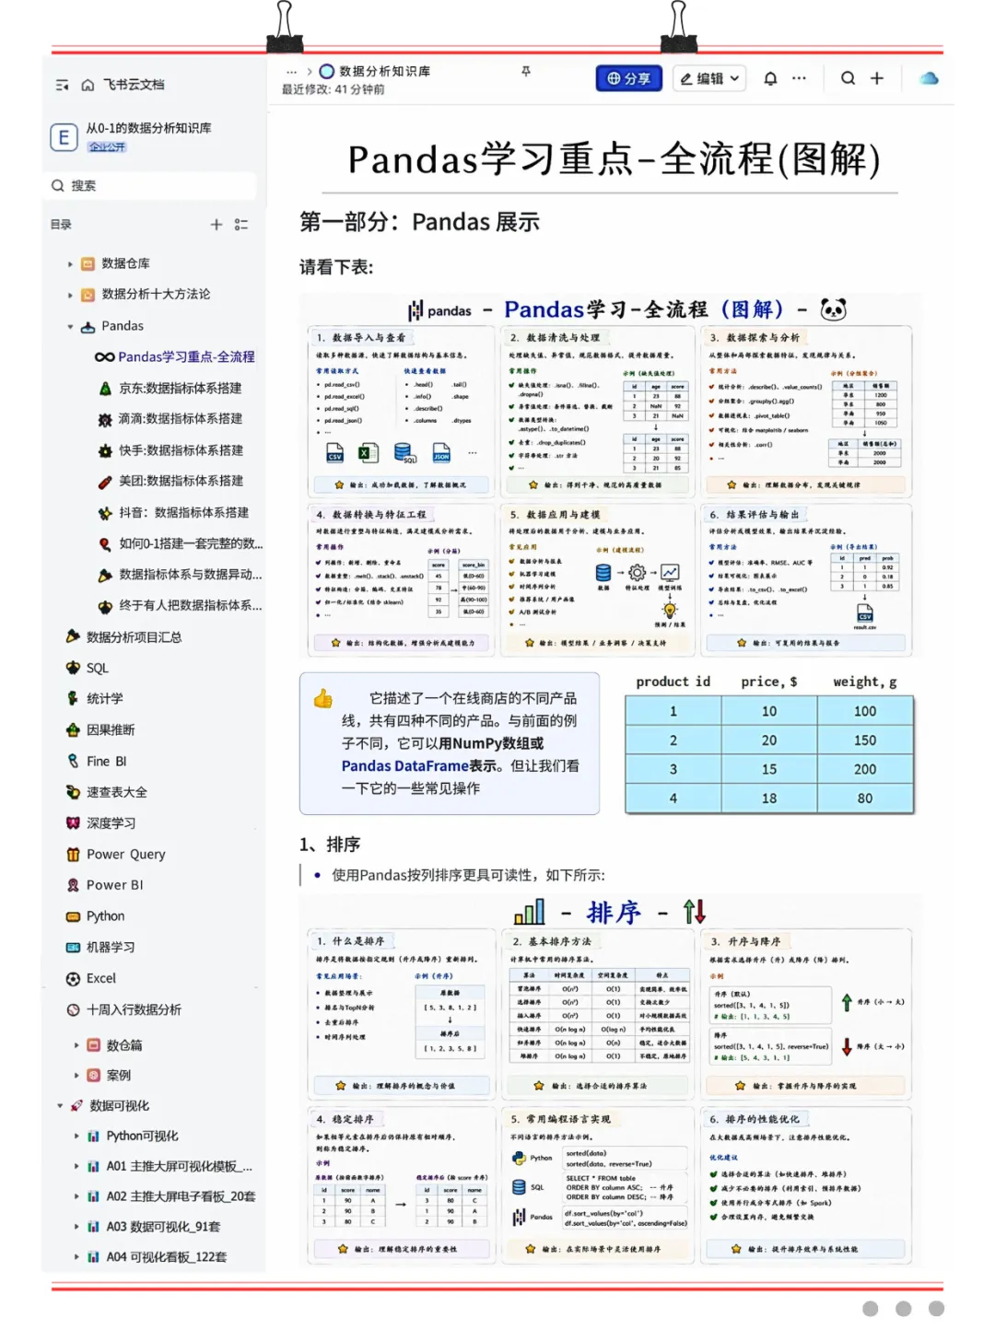
Task: Collapse the 数据可视化 tree node
Action: (x=61, y=1106)
